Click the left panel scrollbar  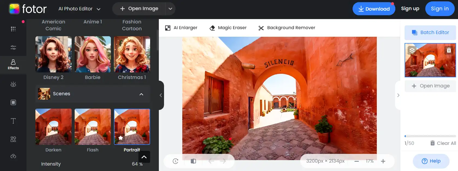(x=157, y=40)
